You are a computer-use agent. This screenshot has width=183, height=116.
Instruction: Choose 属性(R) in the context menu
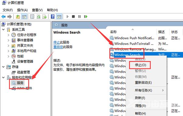tap(140, 106)
